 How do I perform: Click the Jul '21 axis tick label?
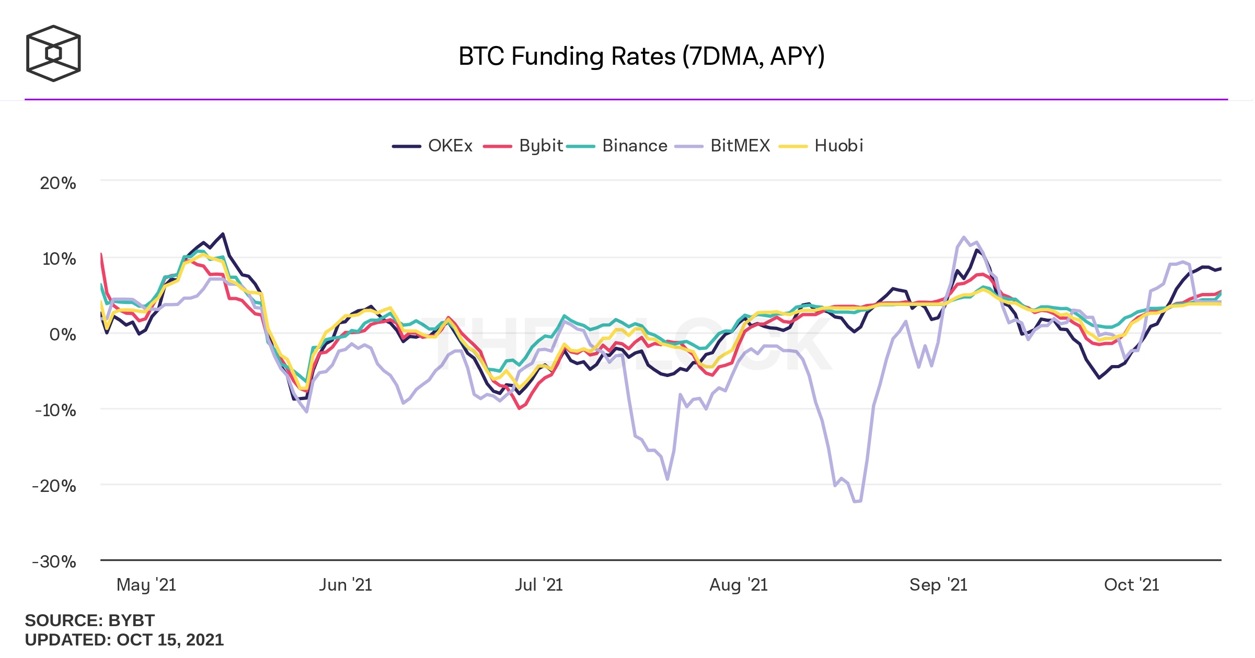[x=539, y=585]
